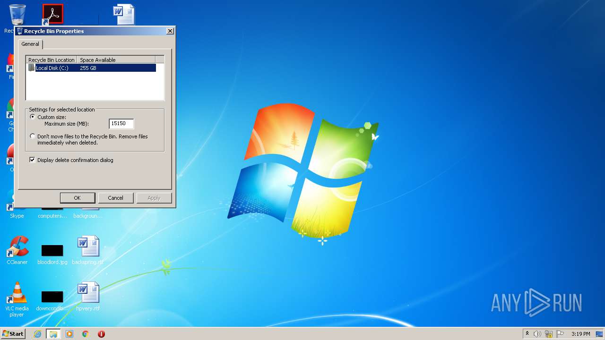
Task: Click the Recycle Bin Properties title bar icon
Action: coord(19,31)
